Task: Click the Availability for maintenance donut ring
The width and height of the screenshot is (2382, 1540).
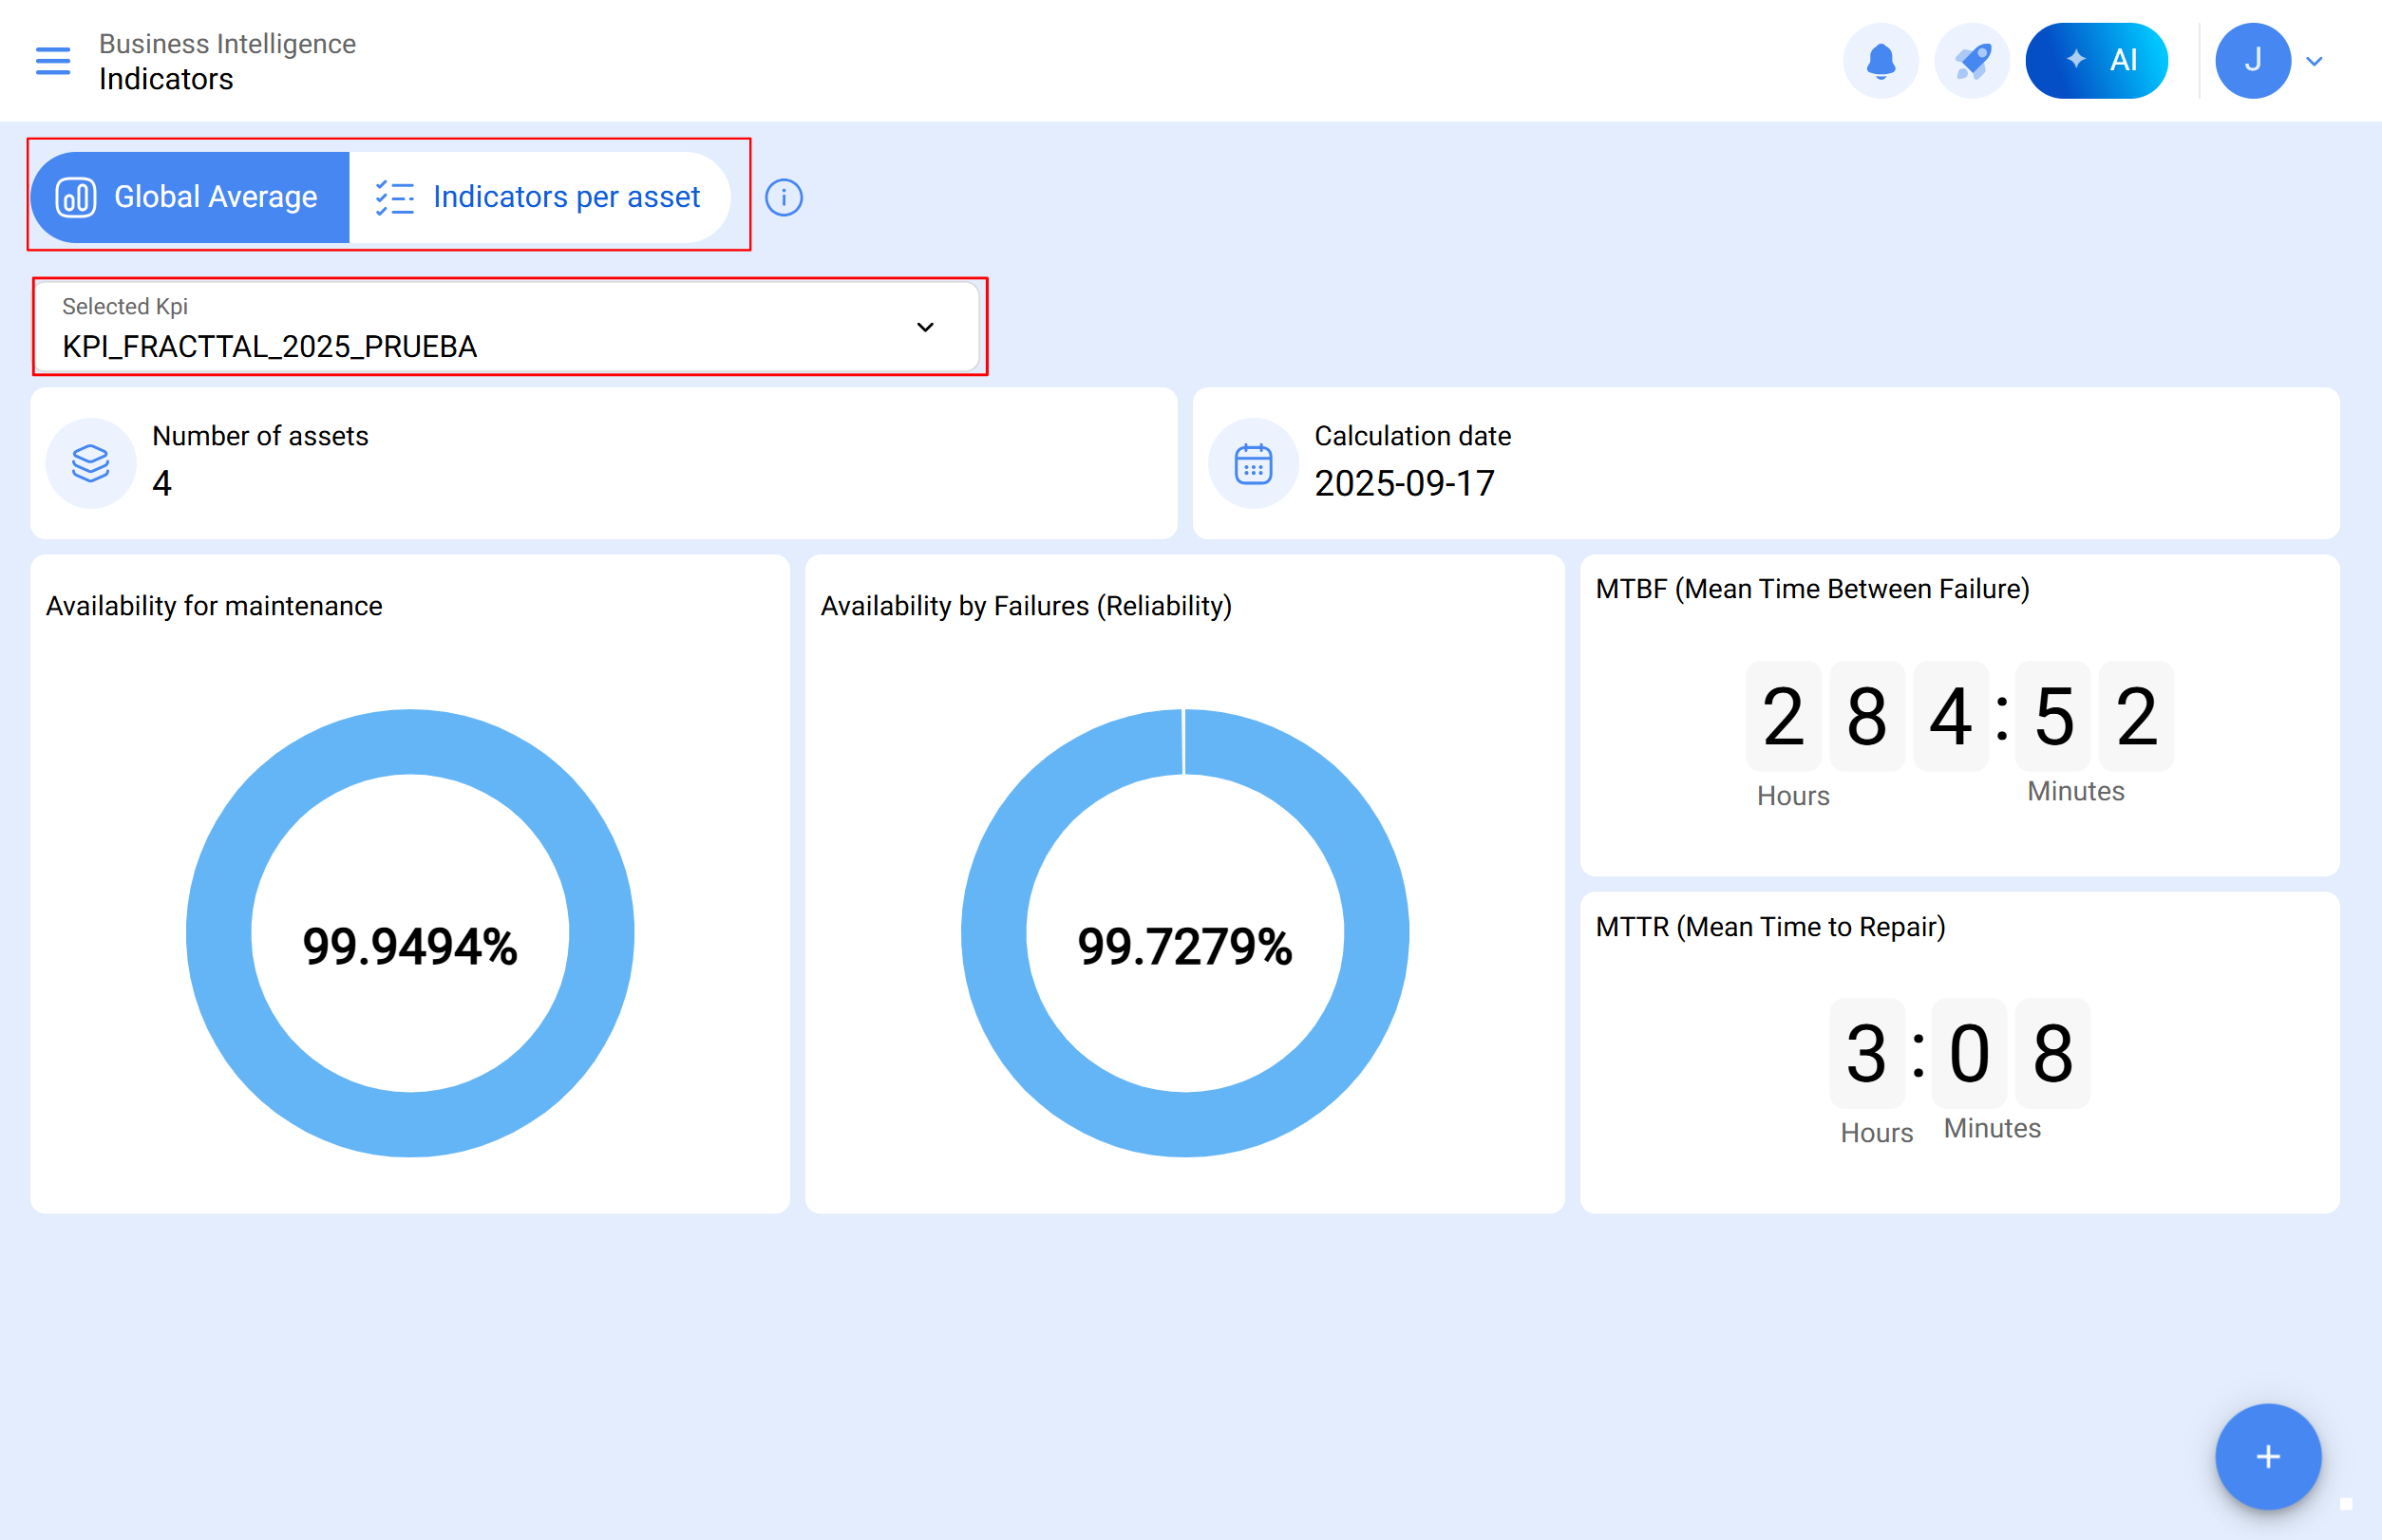Action: [219, 933]
